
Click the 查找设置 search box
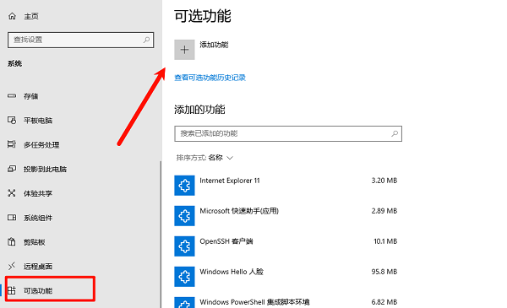(80, 40)
